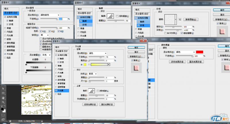Enable 消除鋸齒 checkbox in the Contour dialog
Viewport: 230px width, 124px height.
coord(117,16)
